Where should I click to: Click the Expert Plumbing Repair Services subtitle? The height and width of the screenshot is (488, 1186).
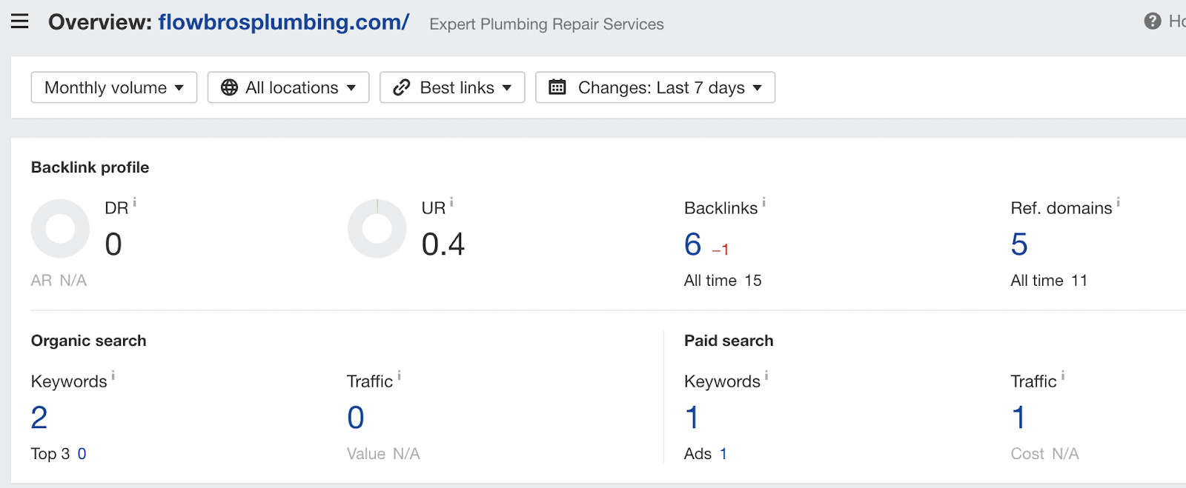click(546, 24)
